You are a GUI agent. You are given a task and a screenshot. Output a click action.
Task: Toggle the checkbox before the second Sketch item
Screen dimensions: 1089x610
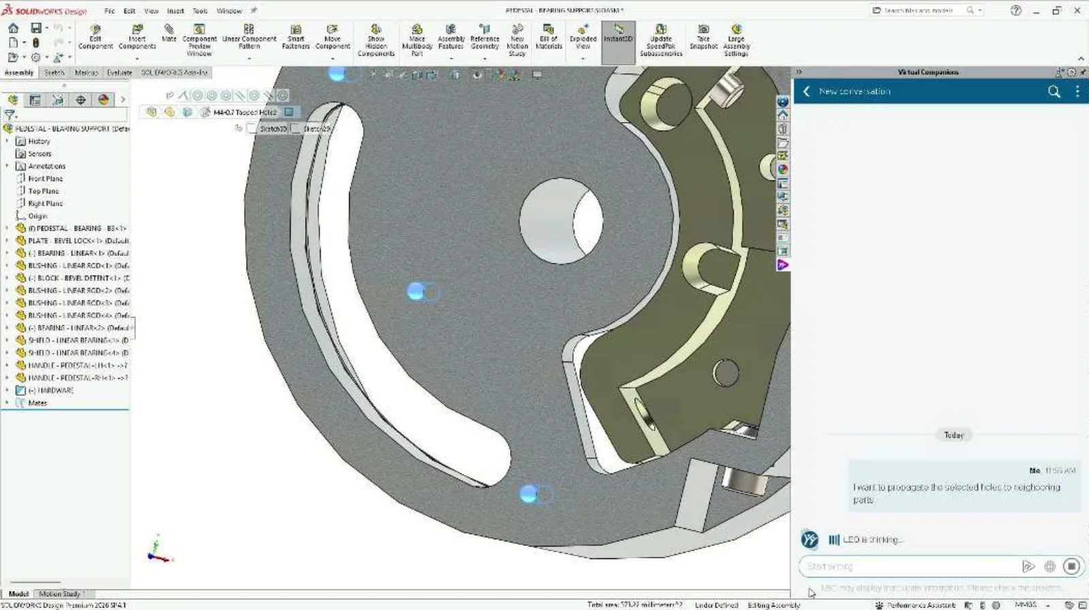click(295, 128)
